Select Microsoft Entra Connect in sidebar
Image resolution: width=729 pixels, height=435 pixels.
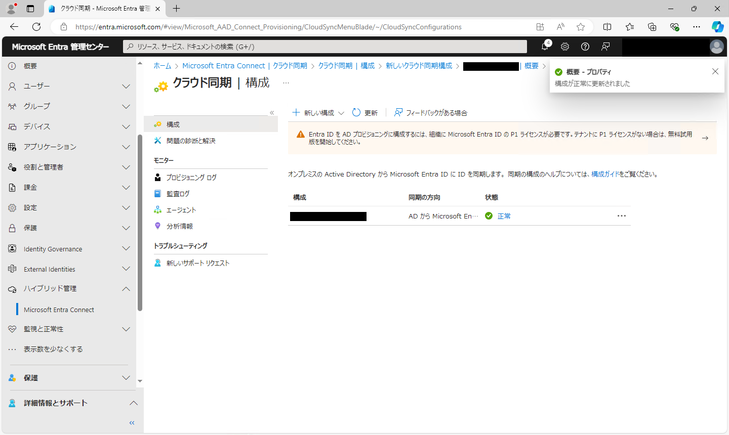pyautogui.click(x=59, y=310)
